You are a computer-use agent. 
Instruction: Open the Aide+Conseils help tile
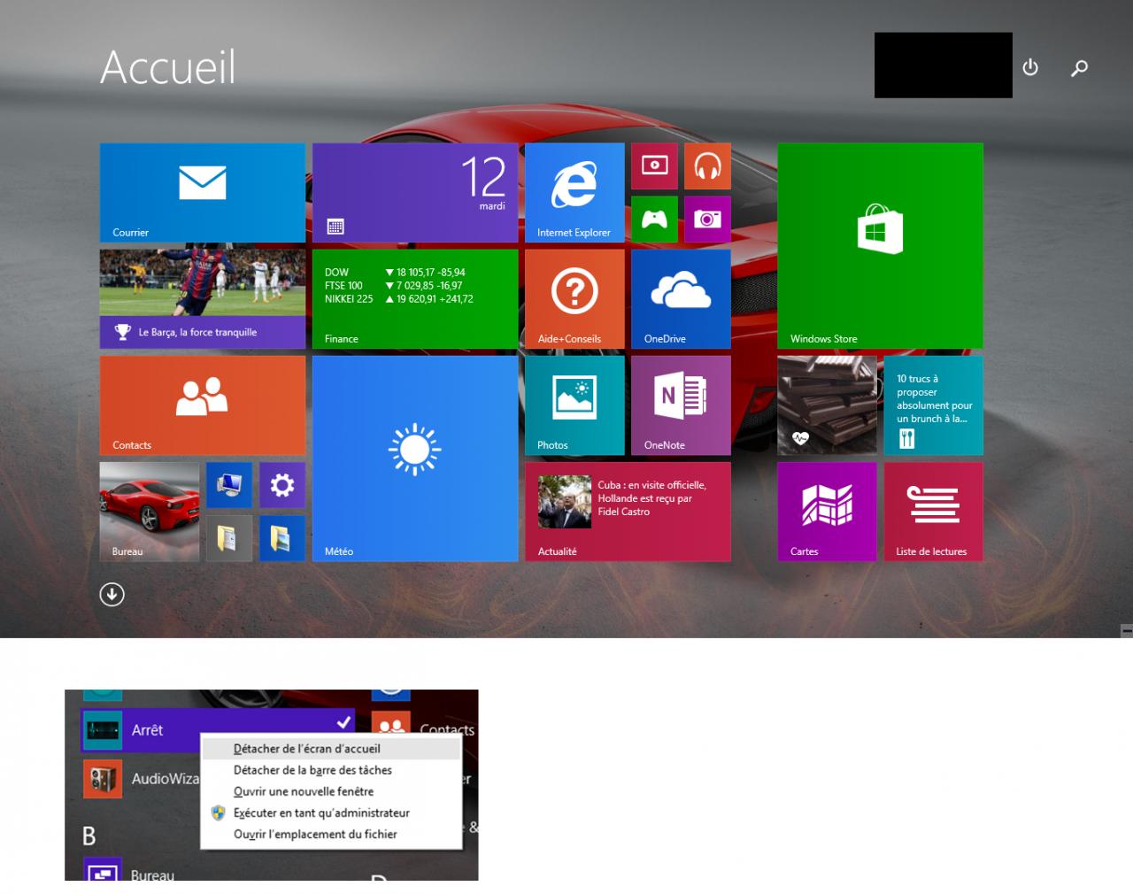pos(574,299)
